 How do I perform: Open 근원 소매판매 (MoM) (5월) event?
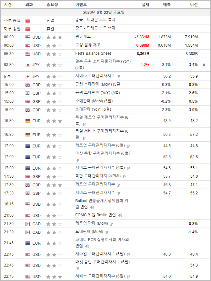pyautogui.click(x=94, y=84)
